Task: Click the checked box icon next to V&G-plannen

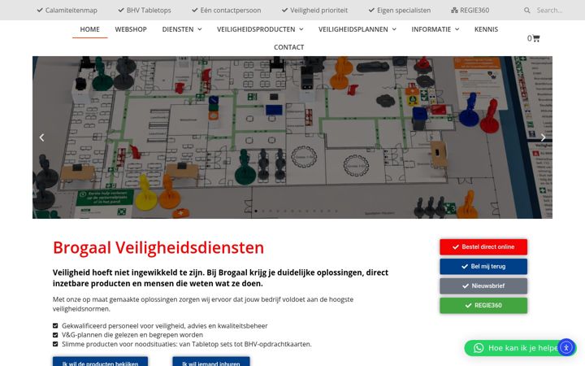Action: tap(55, 335)
